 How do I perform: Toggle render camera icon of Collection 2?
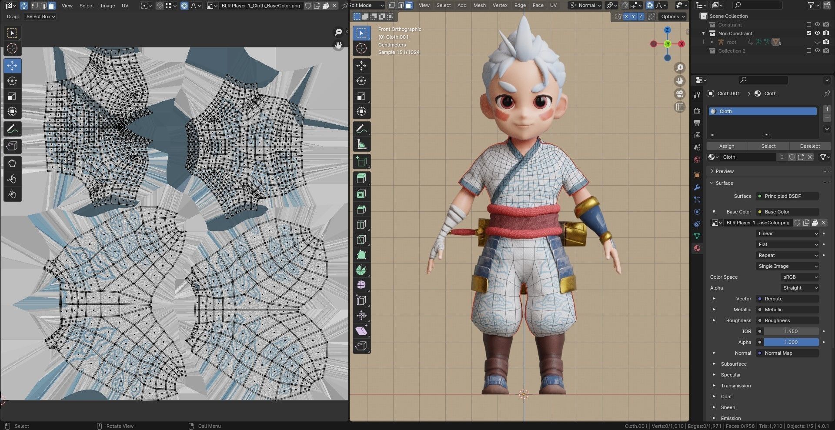click(x=826, y=51)
